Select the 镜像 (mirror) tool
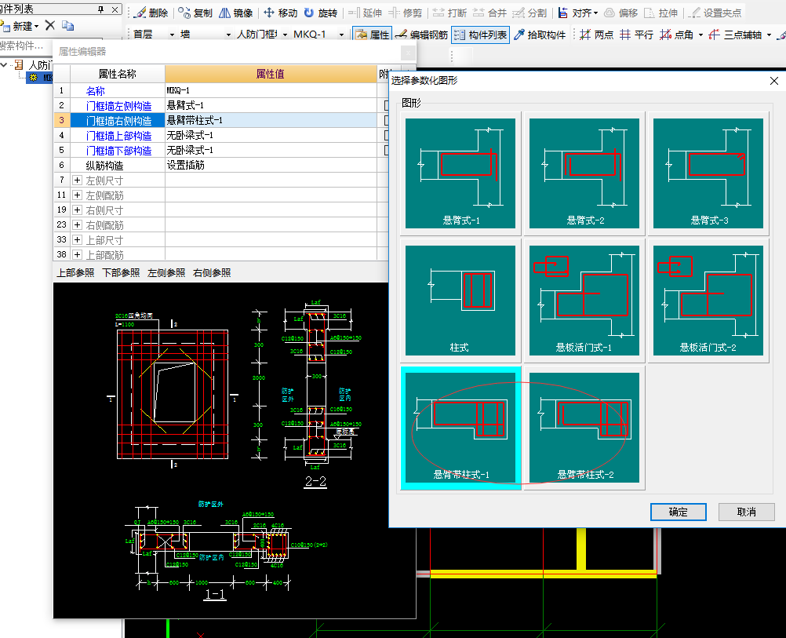The width and height of the screenshot is (786, 638). coord(235,13)
